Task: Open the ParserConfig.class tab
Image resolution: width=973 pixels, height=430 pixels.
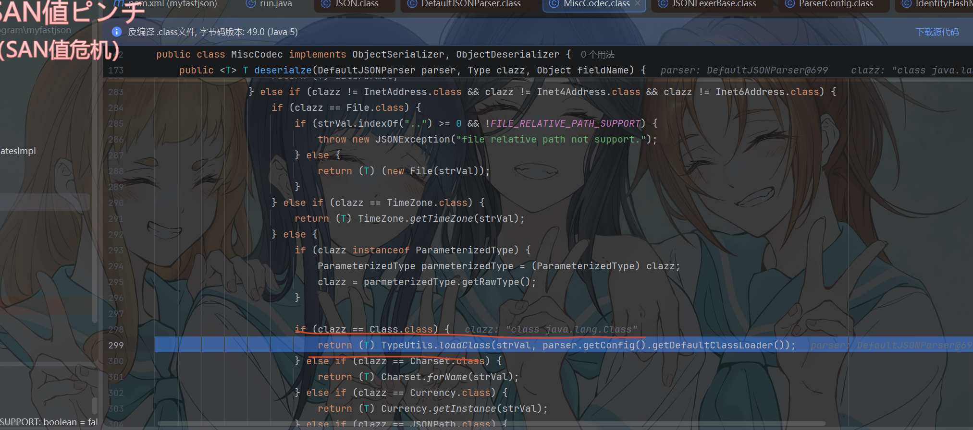Action: click(834, 4)
